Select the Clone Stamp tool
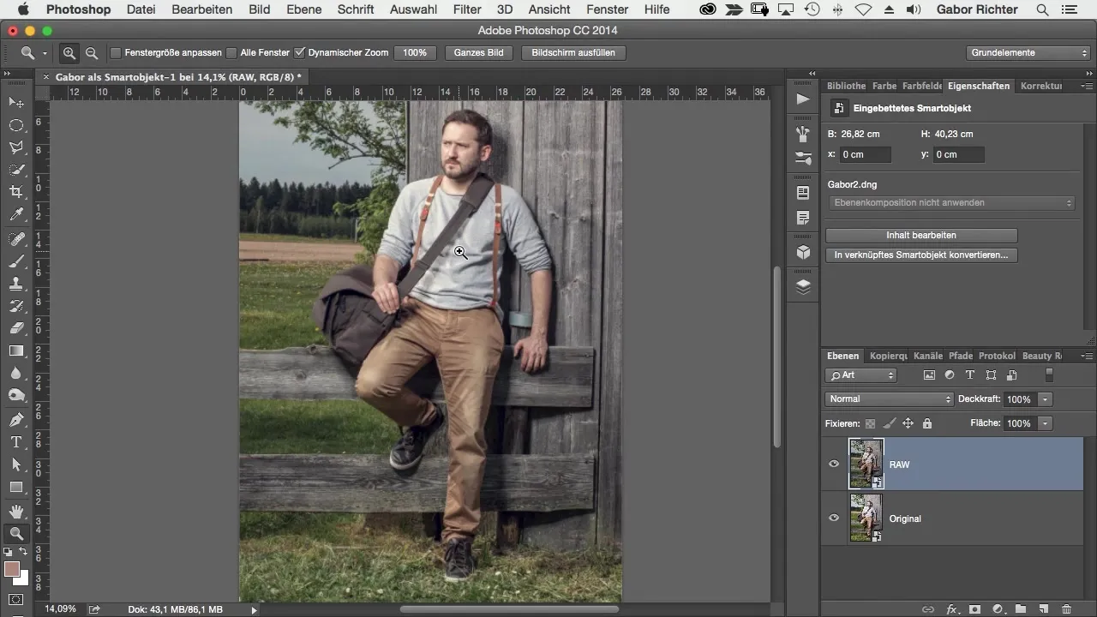Image resolution: width=1097 pixels, height=617 pixels. [x=16, y=284]
